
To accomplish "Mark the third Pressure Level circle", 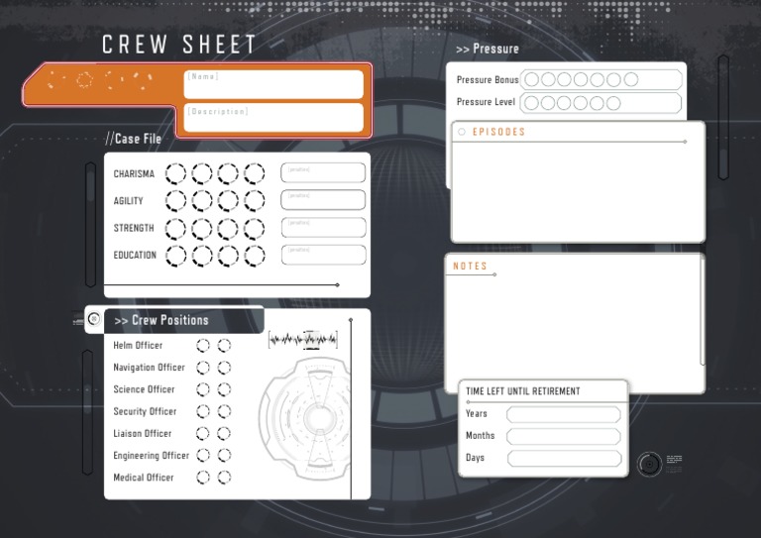I will coord(564,103).
